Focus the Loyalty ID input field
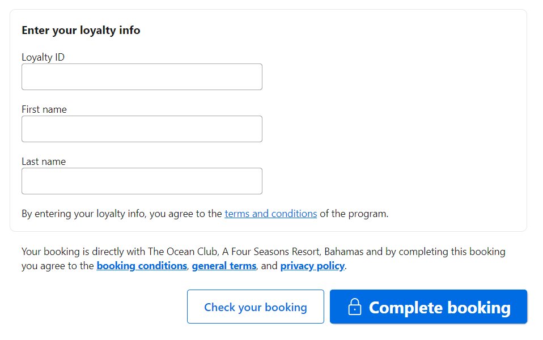Screen dimensions: 543x340 (x=142, y=77)
